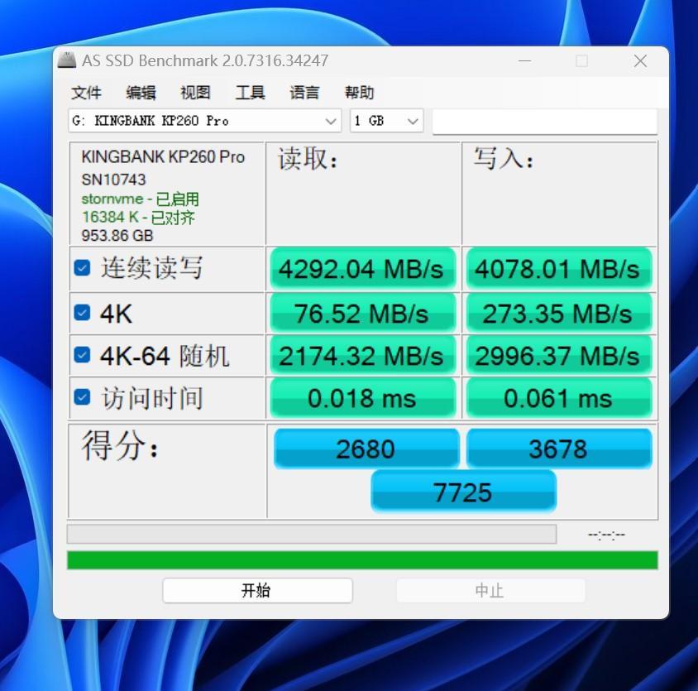Image resolution: width=698 pixels, height=691 pixels.
Task: Click the 76.52 MB/s 4K read result
Action: (x=362, y=313)
